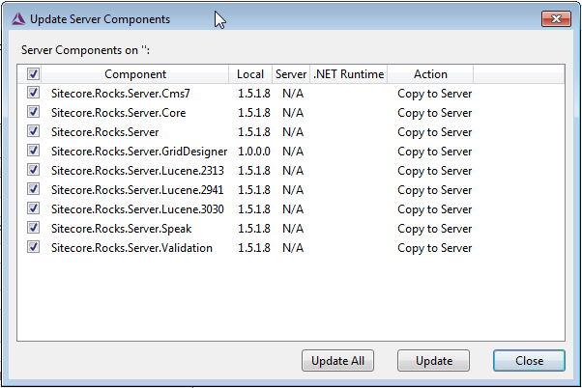Click the Close button

pyautogui.click(x=529, y=361)
